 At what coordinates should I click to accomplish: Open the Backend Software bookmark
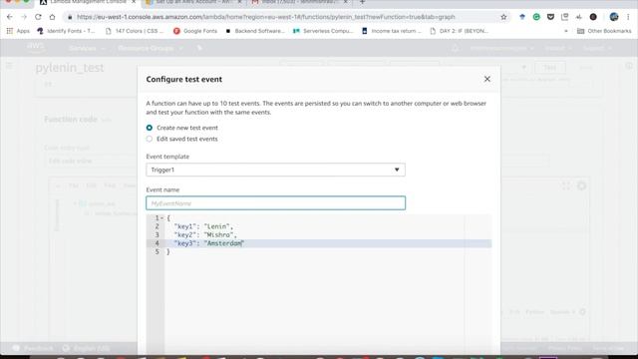tap(255, 31)
